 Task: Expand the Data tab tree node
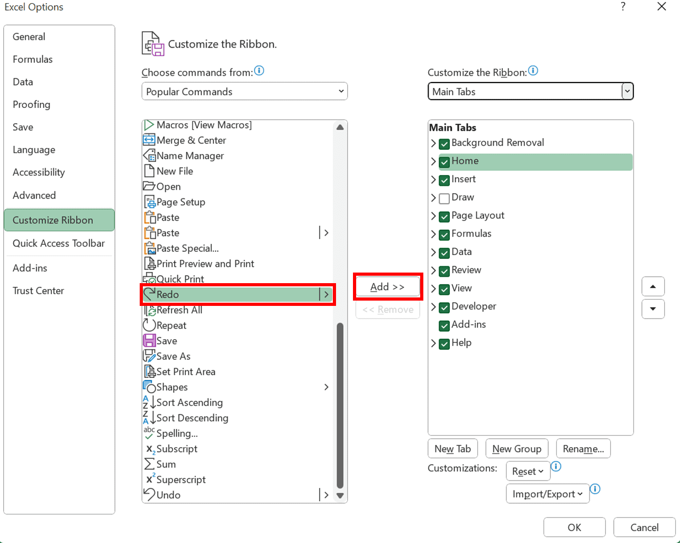pos(433,252)
